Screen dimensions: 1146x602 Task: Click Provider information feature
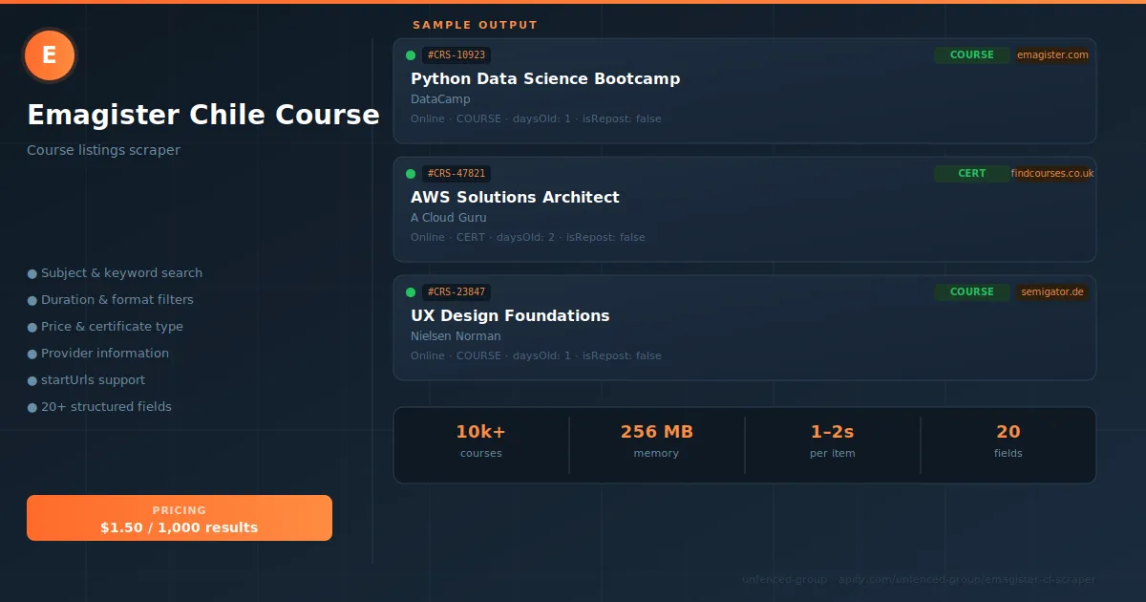coord(105,354)
